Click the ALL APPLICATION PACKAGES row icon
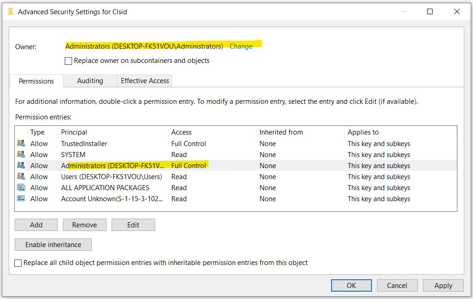 21,187
